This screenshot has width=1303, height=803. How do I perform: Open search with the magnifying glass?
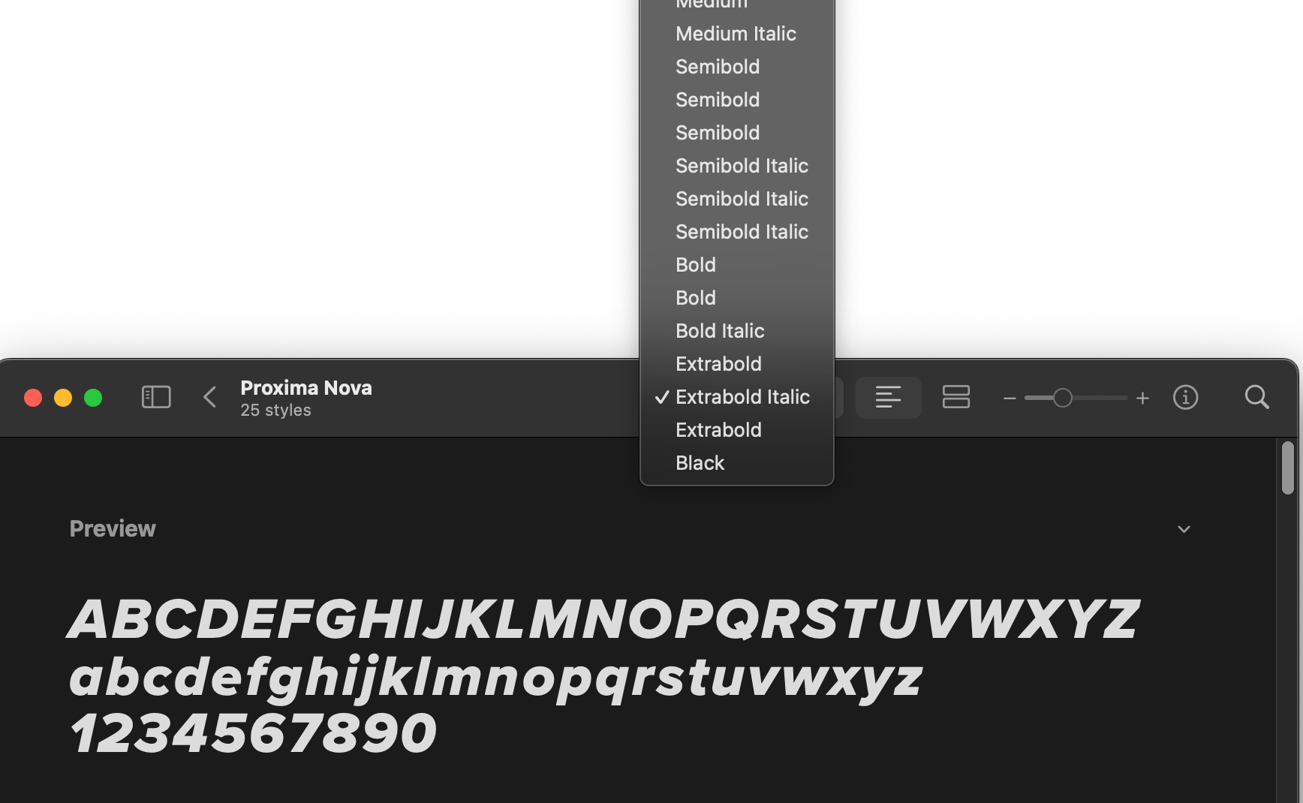tap(1256, 397)
